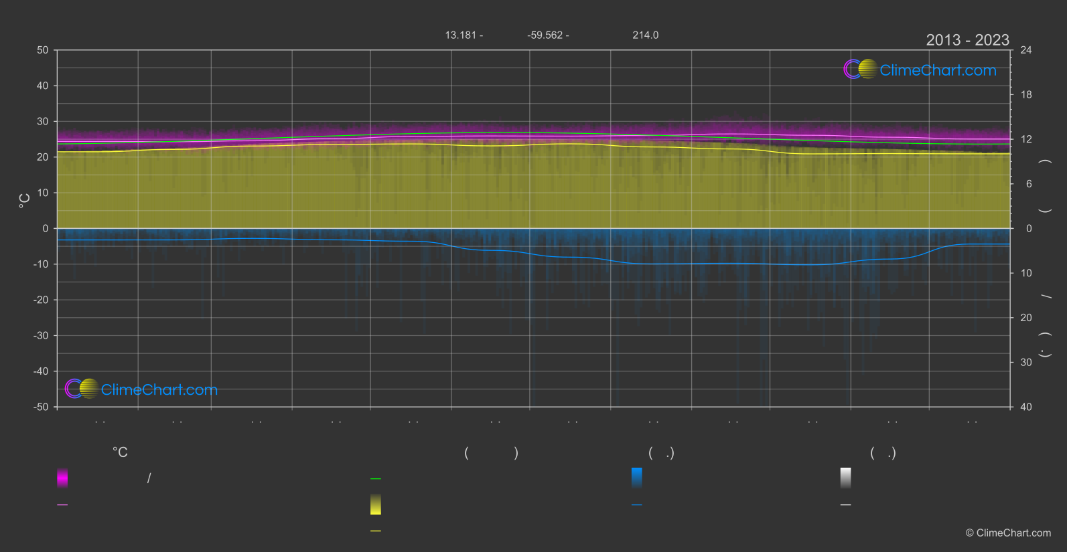1067x552 pixels.
Task: Click the rotated °C axis title
Action: coord(25,201)
